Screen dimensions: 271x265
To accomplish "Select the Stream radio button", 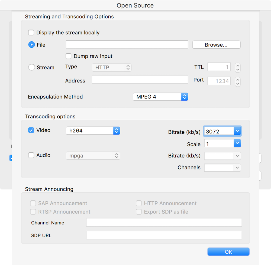I will 31,67.
